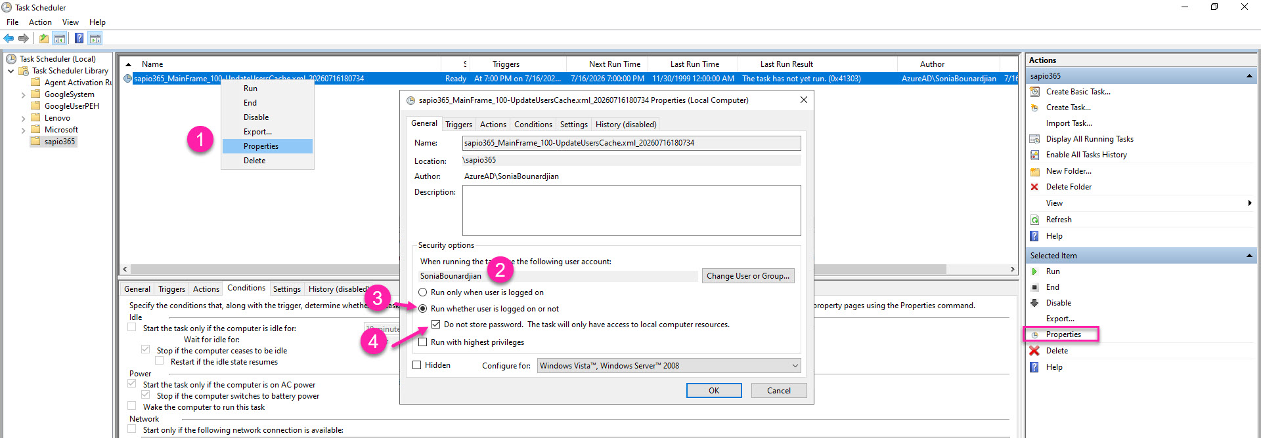This screenshot has height=438, width=1261.
Task: Toggle Start only on AC power checkbox
Action: coord(132,384)
